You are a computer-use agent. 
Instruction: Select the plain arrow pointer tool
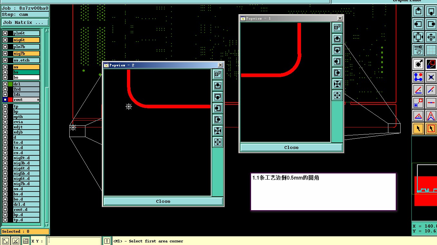418,129
